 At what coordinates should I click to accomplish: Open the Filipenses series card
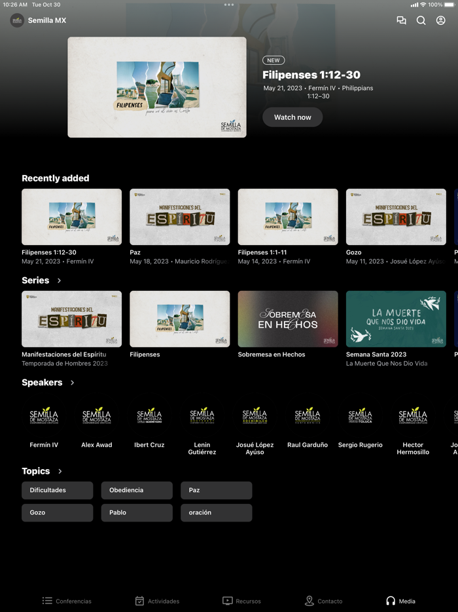[x=180, y=319]
